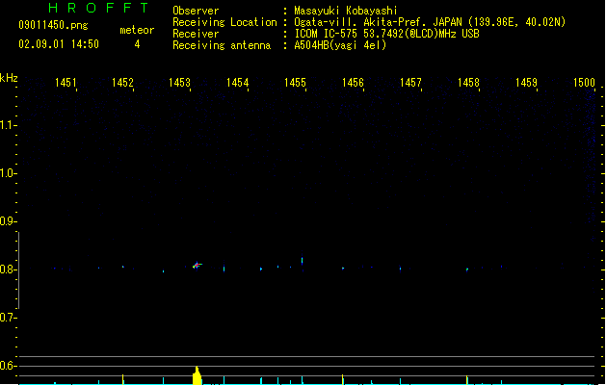
Task: Click the 1457 time axis label
Action: click(410, 83)
